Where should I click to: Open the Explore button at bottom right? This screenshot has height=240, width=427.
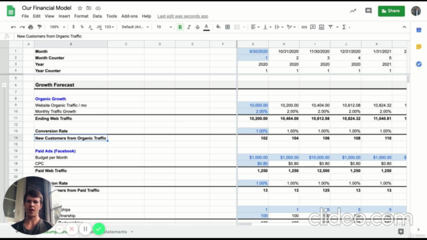pyautogui.click(x=401, y=231)
